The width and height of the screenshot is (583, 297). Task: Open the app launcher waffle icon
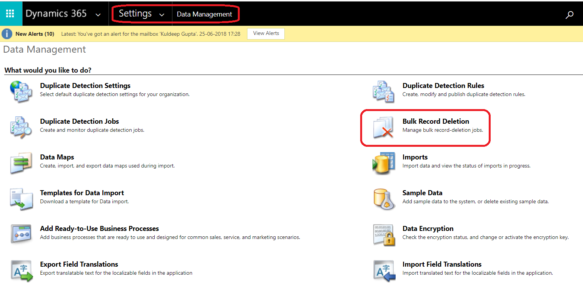10,14
